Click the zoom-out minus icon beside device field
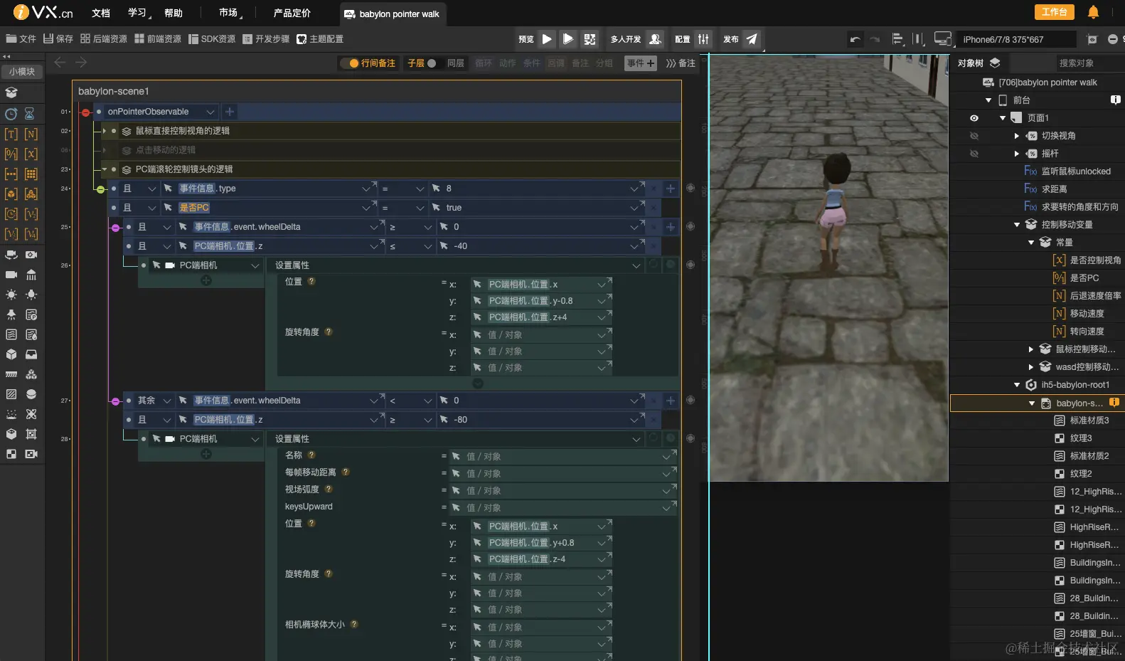The width and height of the screenshot is (1125, 661). click(x=1113, y=39)
